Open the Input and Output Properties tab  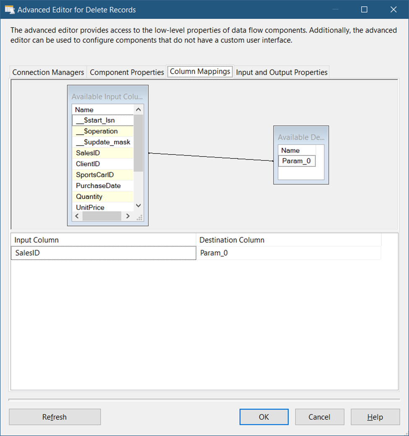point(281,72)
